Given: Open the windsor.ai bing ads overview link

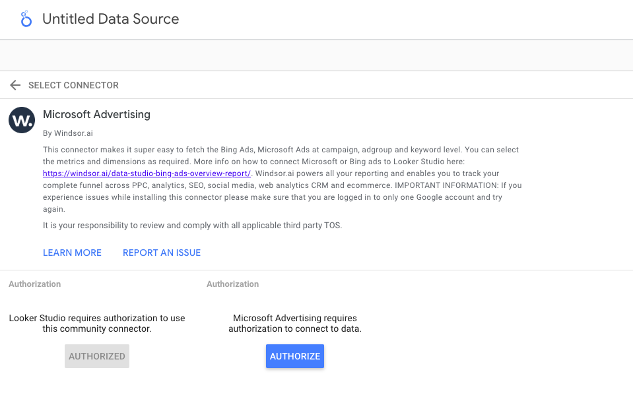Looking at the screenshot, I should pos(147,173).
